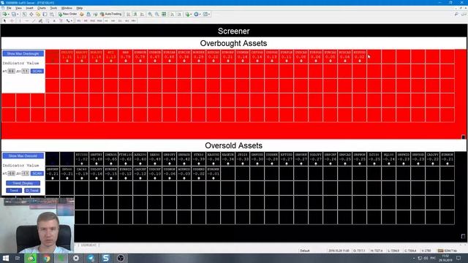Select the Fibonacci Retracement tool
Screen dimensions: 468x263
tap(48, 21)
